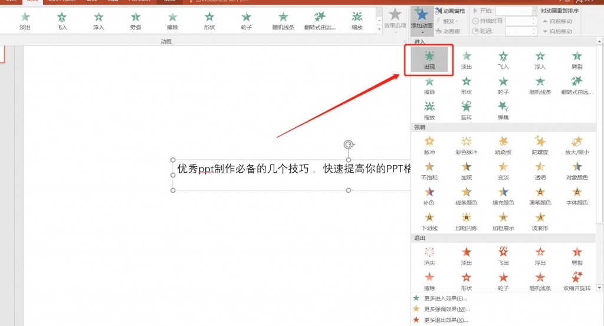The image size is (604, 326).
Task: Choose the 旋转 entrance effect
Action: 466,110
